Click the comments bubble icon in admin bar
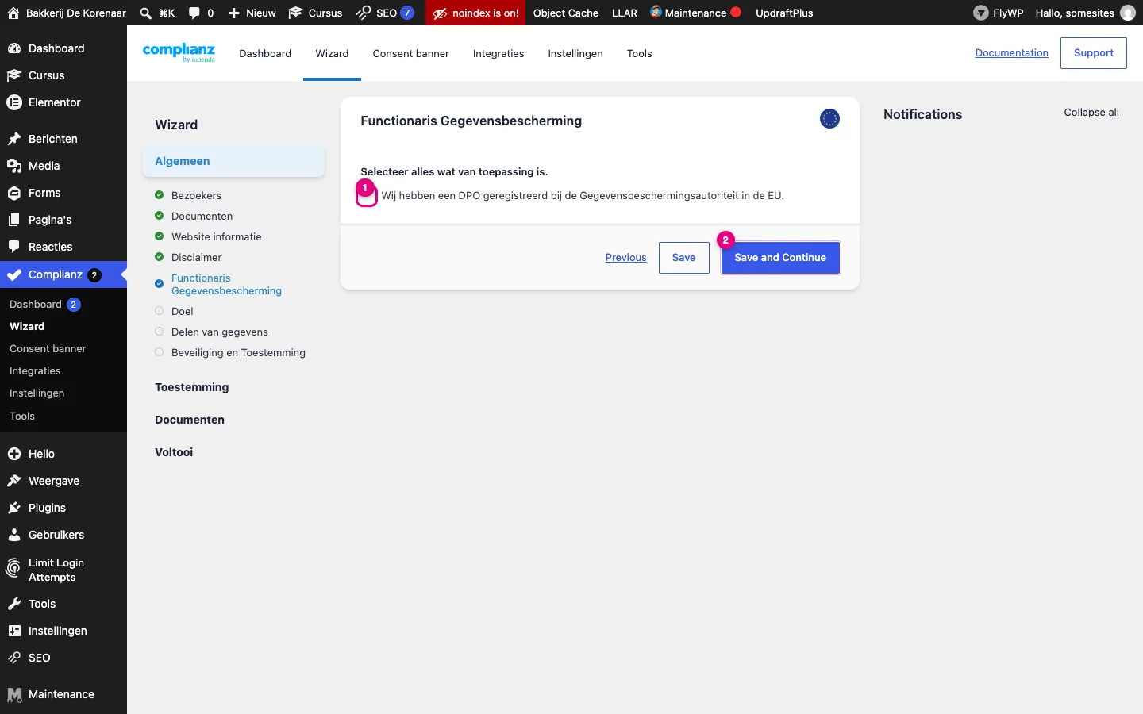 194,13
